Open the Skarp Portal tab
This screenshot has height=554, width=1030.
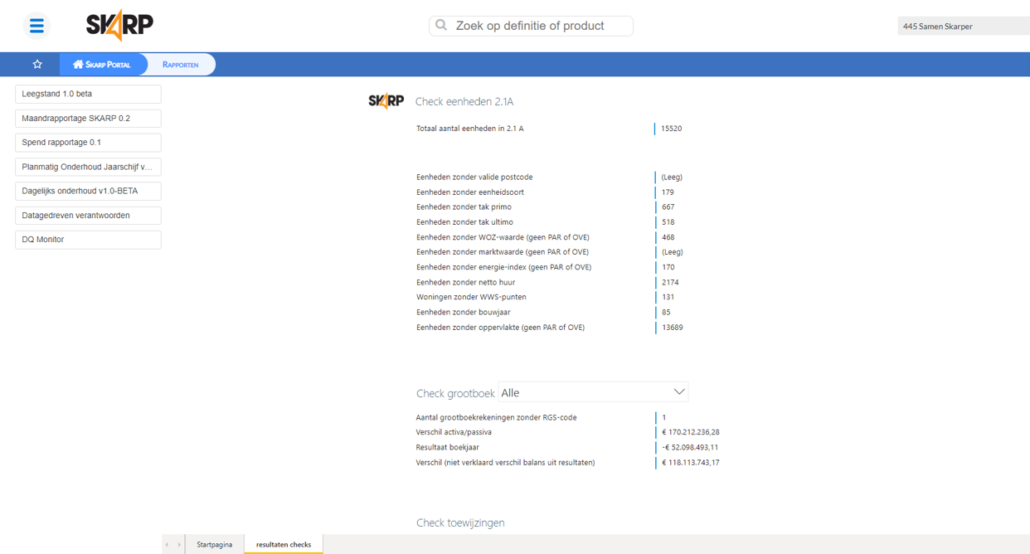pos(102,65)
